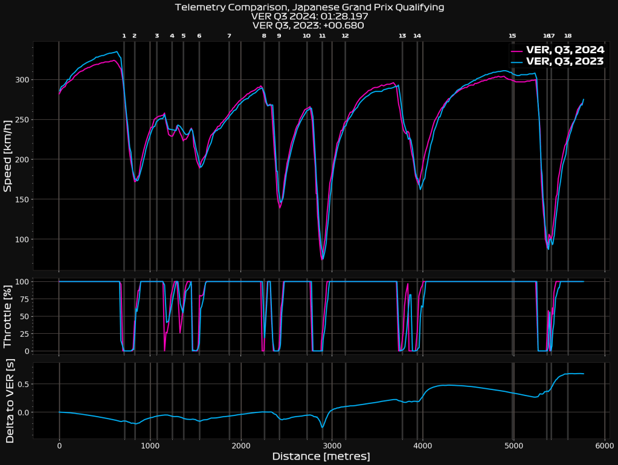Click corner marker 15 at the top
The width and height of the screenshot is (618, 465).
[512, 36]
